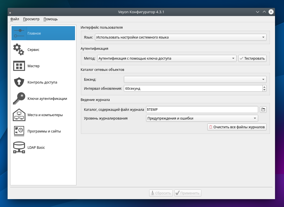Screen dimensions: 284x207
Task: Expand the Бэкэнд dropdown
Action: (195, 80)
